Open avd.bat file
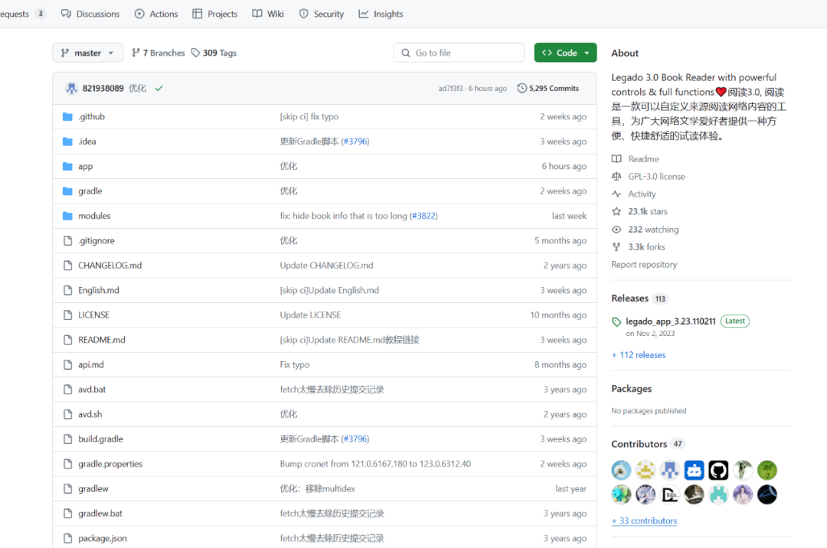Image resolution: width=827 pixels, height=548 pixels. (92, 389)
